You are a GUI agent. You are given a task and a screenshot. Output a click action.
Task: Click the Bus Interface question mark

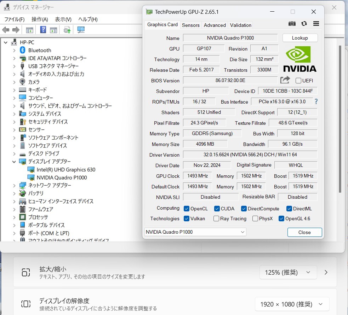(x=316, y=101)
